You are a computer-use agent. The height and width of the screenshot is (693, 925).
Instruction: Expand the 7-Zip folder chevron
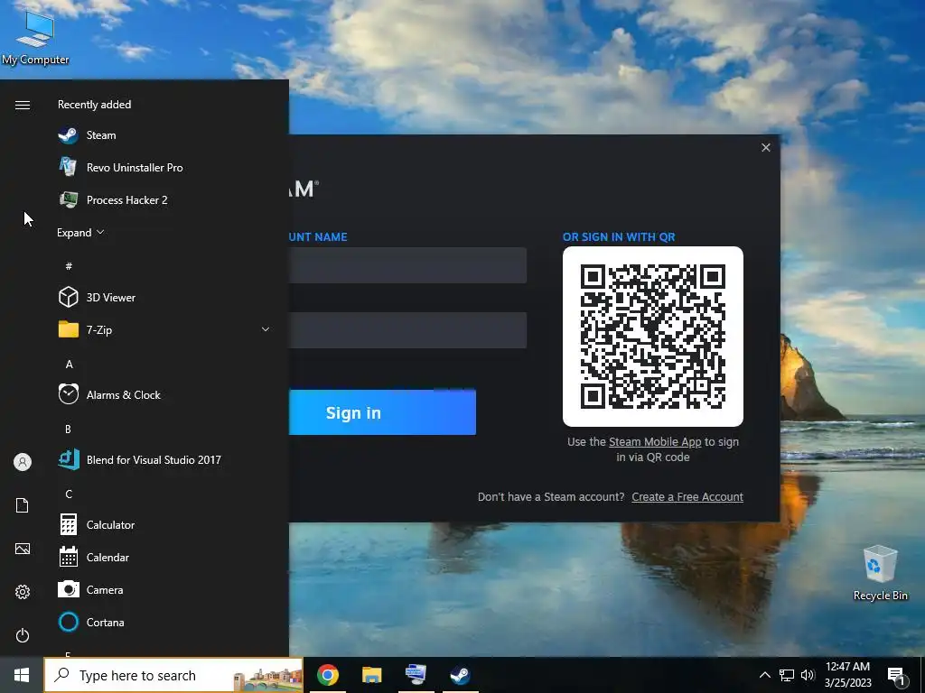pyautogui.click(x=266, y=329)
